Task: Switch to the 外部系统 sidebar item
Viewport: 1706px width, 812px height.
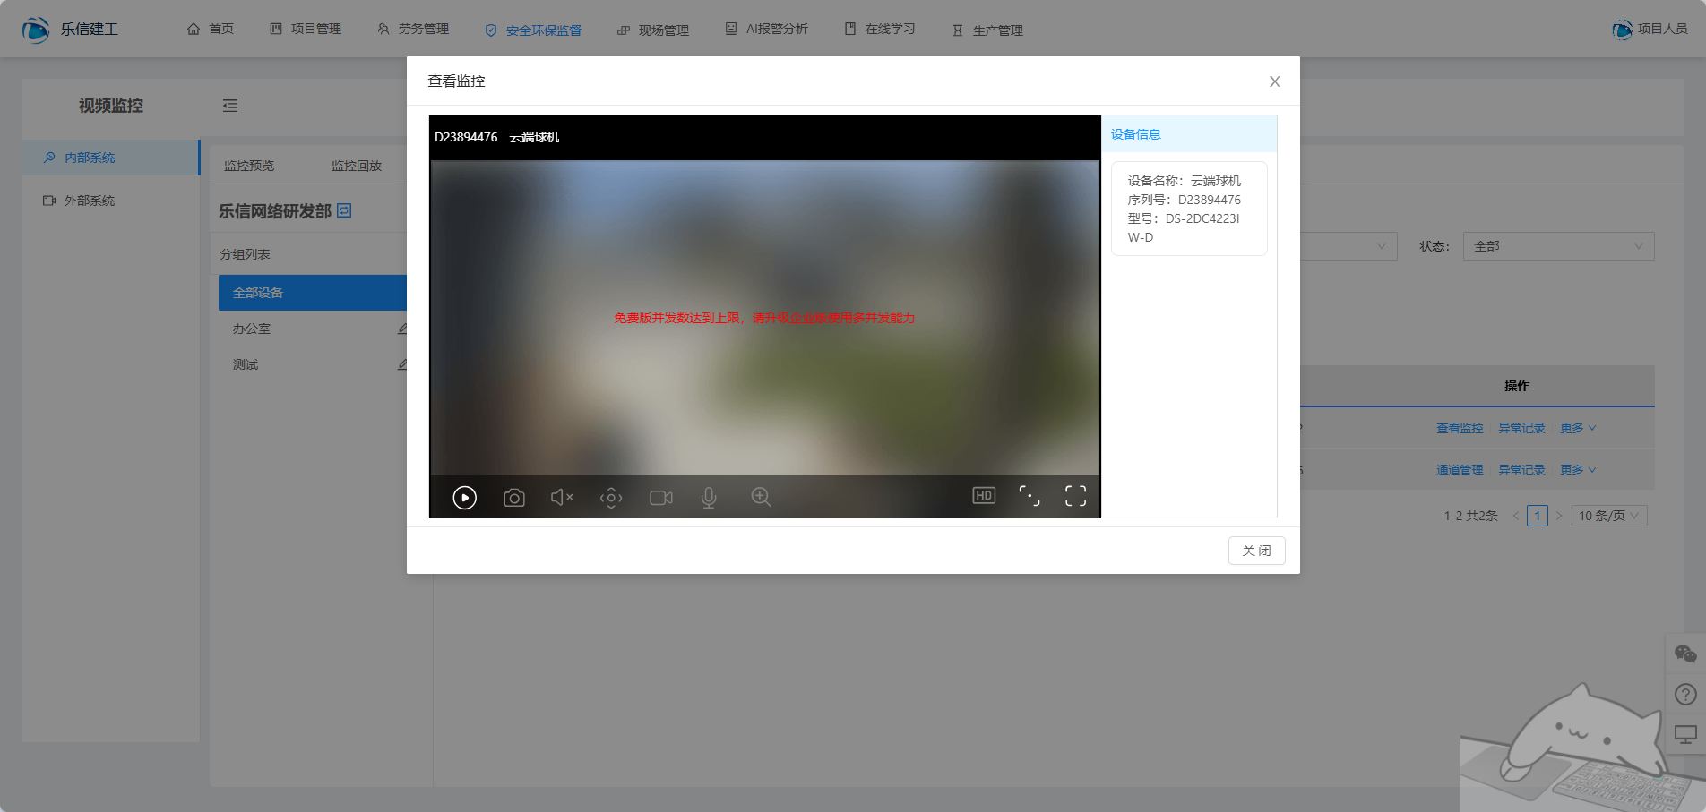Action: [90, 201]
